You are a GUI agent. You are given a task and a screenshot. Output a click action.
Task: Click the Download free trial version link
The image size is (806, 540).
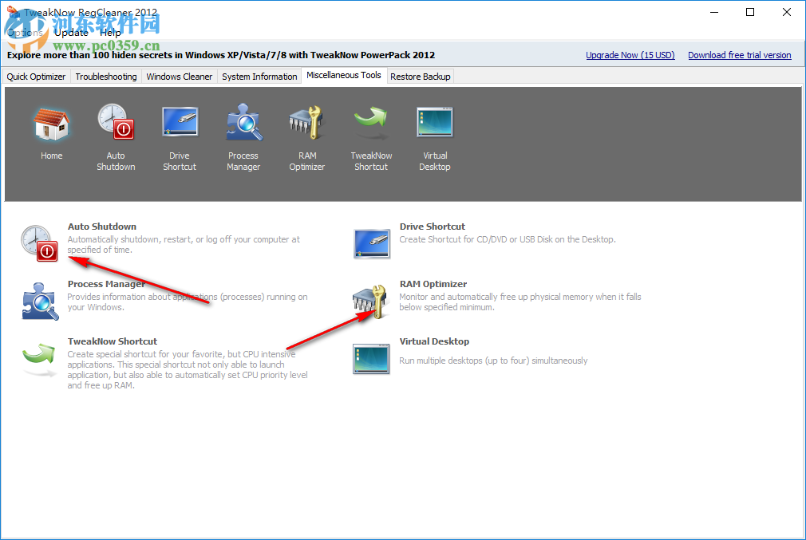pos(739,55)
